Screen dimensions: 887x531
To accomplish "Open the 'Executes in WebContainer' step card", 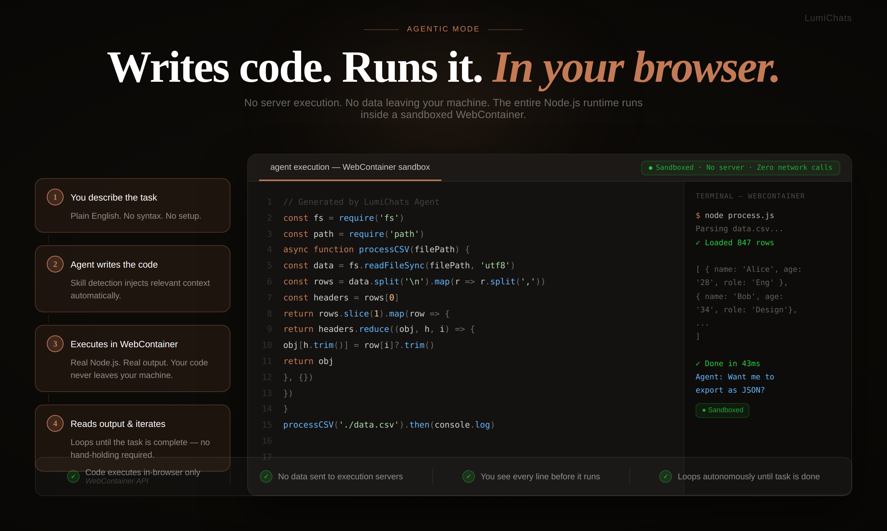I will pos(133,358).
